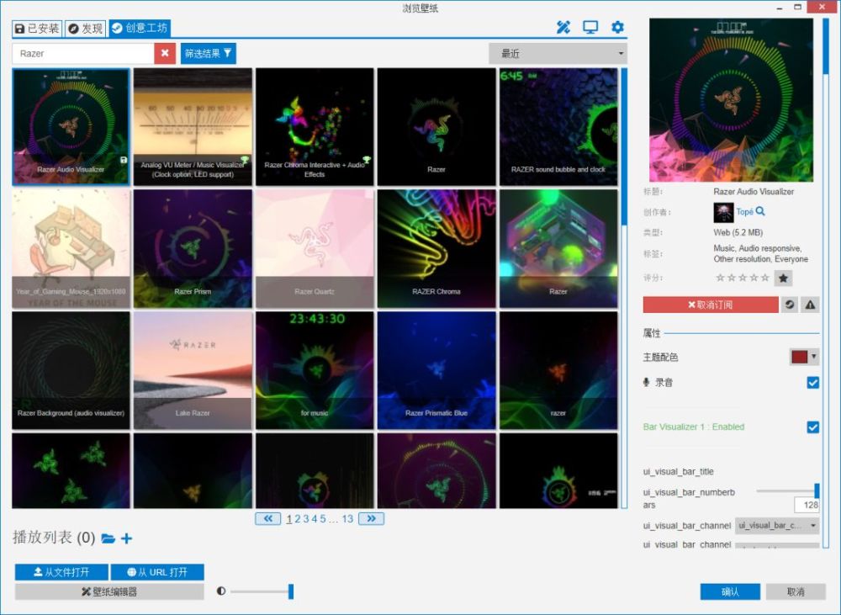This screenshot has width=841, height=615.
Task: Rate wallpaper with the five stars
Action: pyautogui.click(x=743, y=278)
